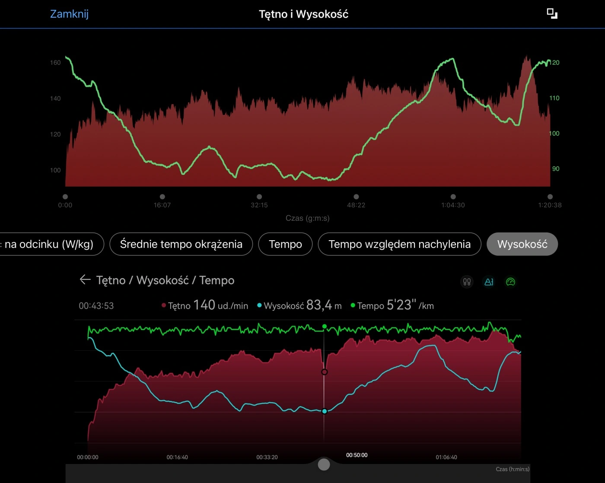Click the 48:22 time marker dot
This screenshot has width=605, height=483.
356,197
